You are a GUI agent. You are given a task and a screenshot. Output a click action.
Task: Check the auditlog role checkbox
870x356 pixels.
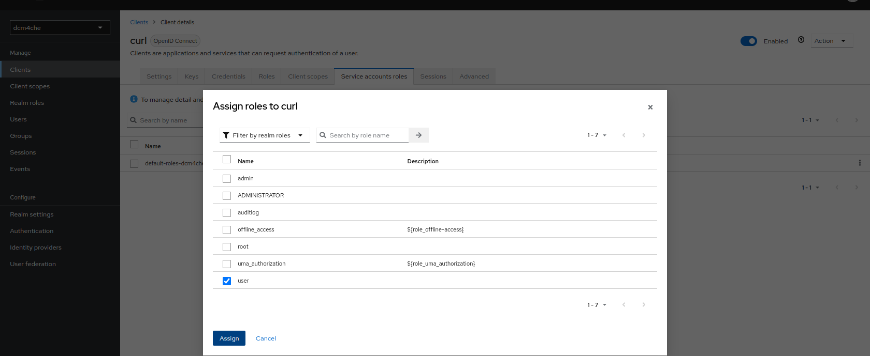tap(227, 213)
